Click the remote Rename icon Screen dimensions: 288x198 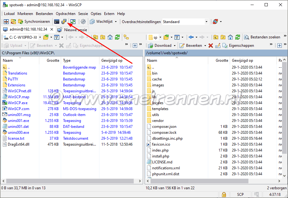point(218,46)
